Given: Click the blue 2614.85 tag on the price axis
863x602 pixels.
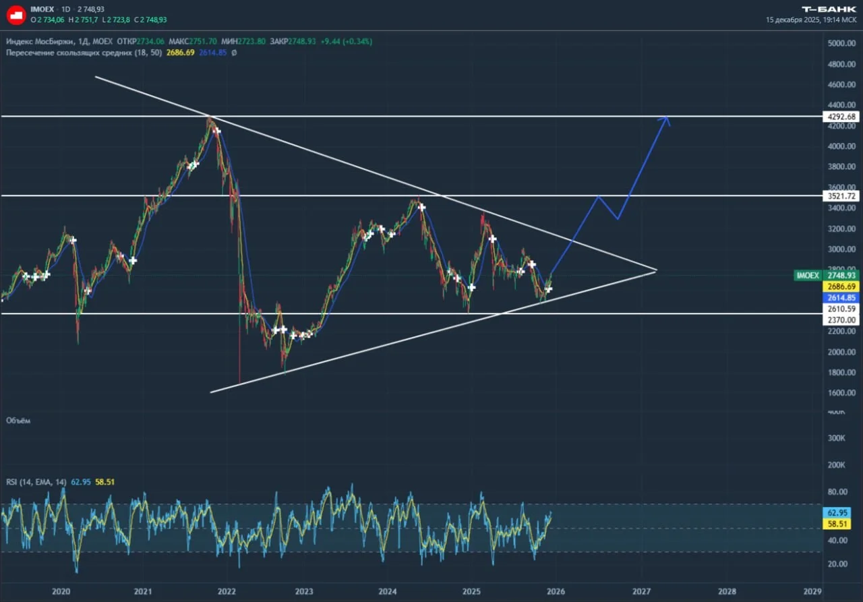Looking at the screenshot, I should (x=841, y=297).
